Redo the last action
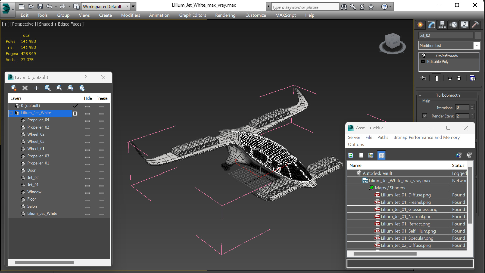This screenshot has height=273, width=485. (x=63, y=6)
